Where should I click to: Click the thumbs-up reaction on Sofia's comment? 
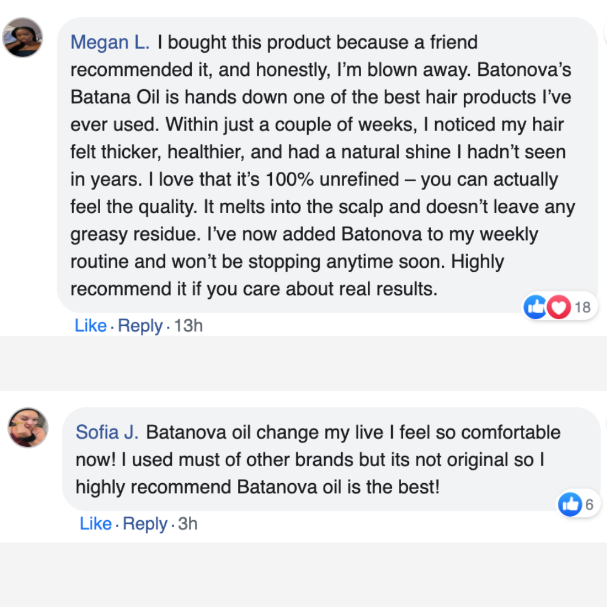(x=570, y=504)
